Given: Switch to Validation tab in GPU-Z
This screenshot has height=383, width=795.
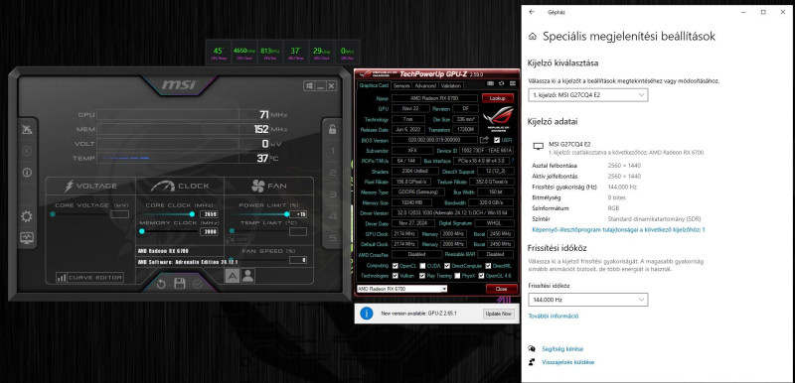Looking at the screenshot, I should [x=451, y=86].
